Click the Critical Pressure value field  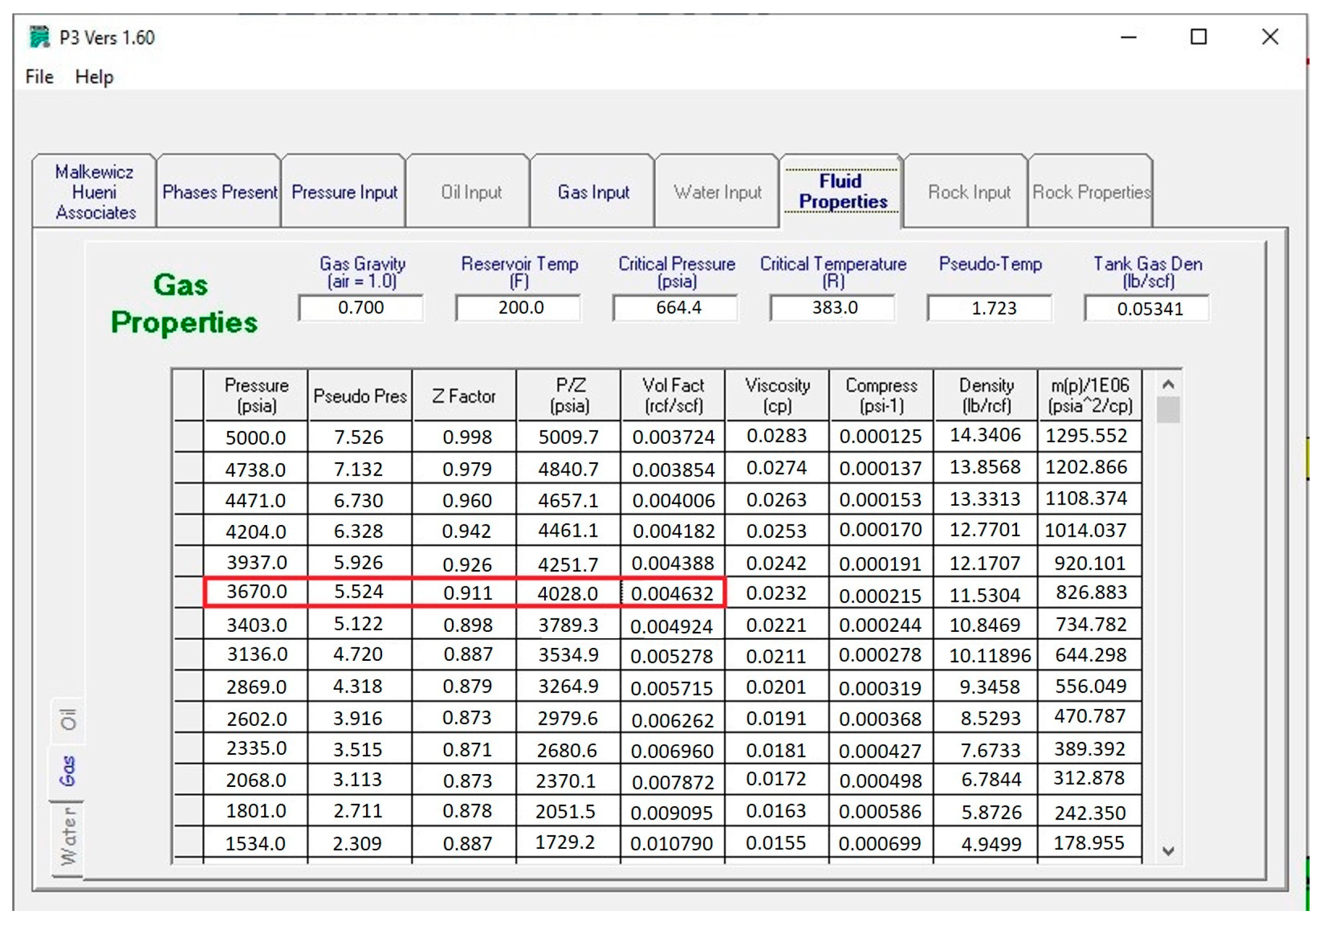click(676, 308)
